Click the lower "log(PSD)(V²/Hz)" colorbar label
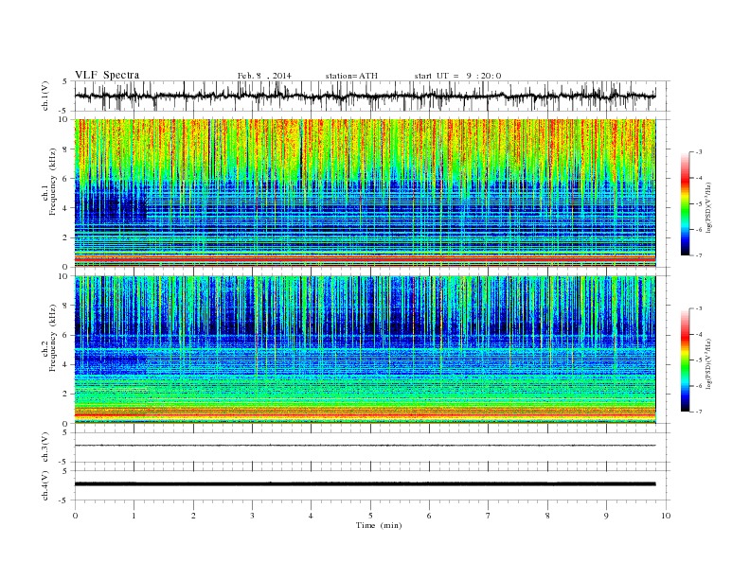This screenshot has width=750, height=579. pyautogui.click(x=708, y=363)
